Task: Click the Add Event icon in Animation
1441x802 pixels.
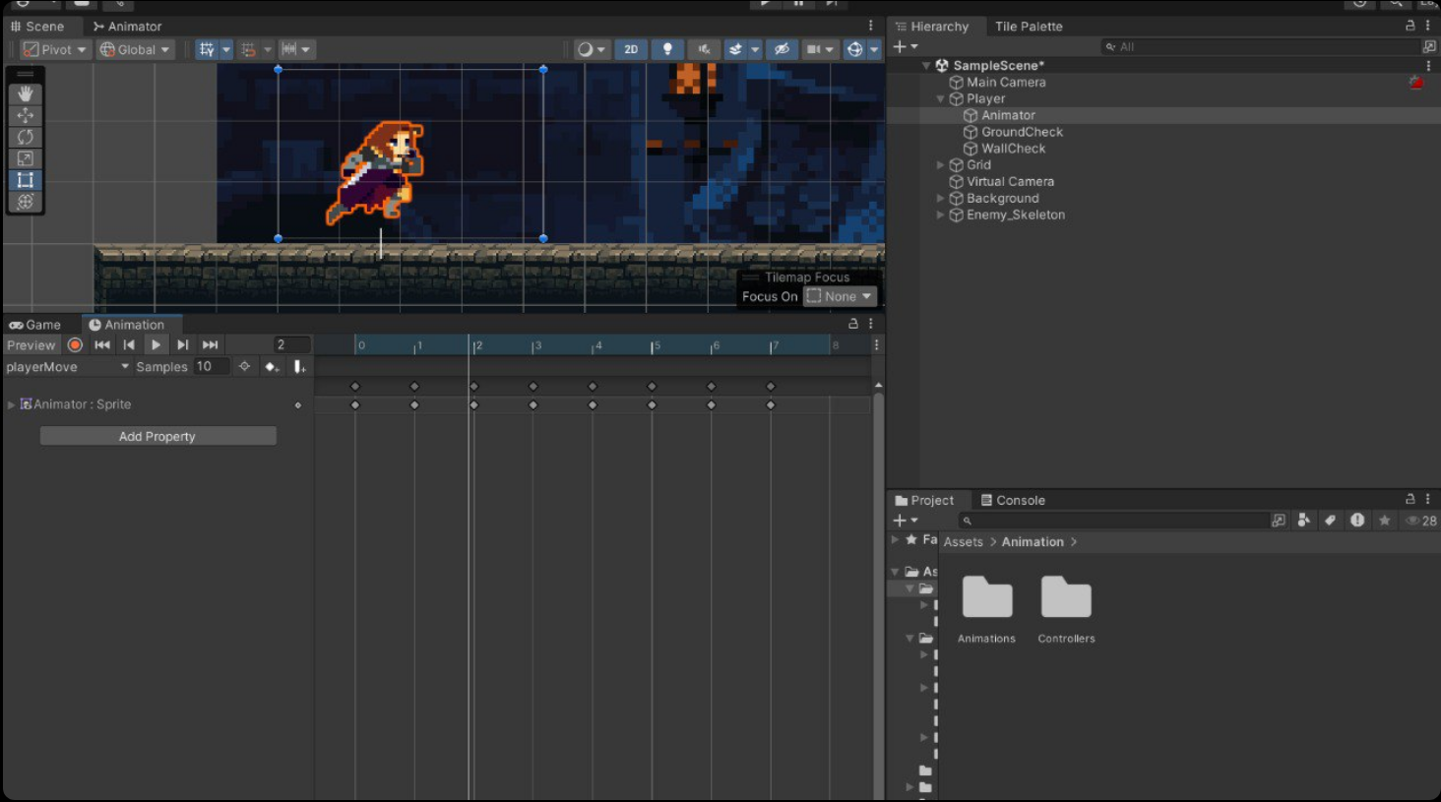Action: pyautogui.click(x=299, y=367)
